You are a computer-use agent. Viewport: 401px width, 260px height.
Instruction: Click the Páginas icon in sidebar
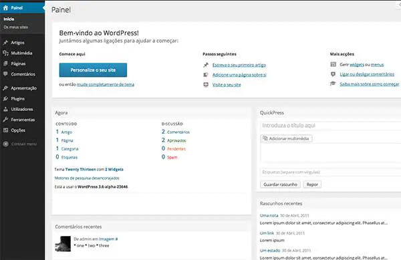tap(5, 63)
